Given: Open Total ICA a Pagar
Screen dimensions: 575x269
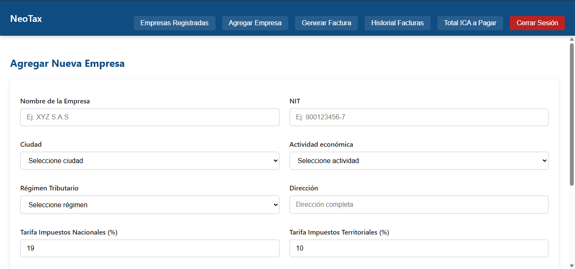Looking at the screenshot, I should tap(470, 23).
